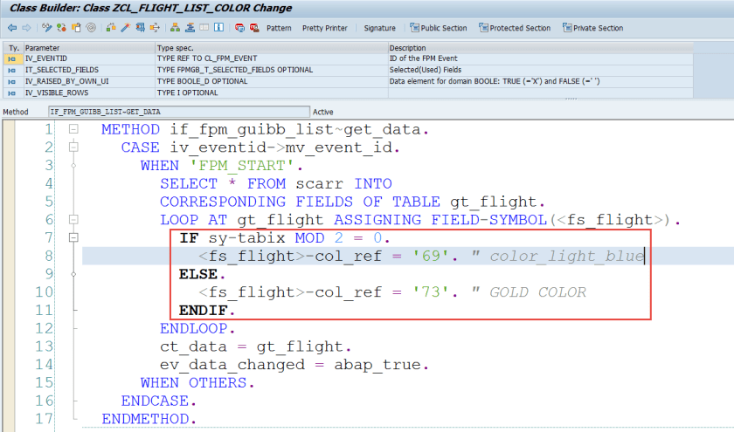Jump to the Private Section

pos(592,28)
